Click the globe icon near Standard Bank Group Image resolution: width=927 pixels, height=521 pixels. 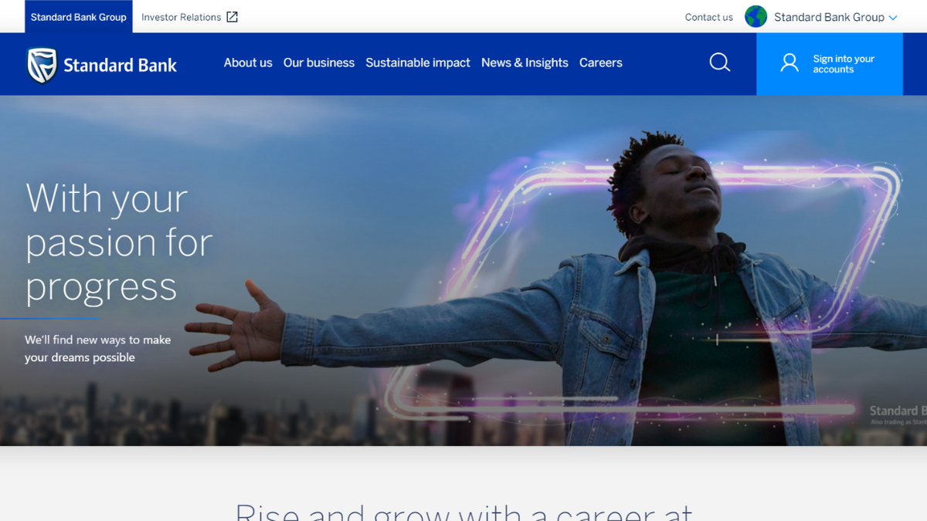tap(756, 16)
